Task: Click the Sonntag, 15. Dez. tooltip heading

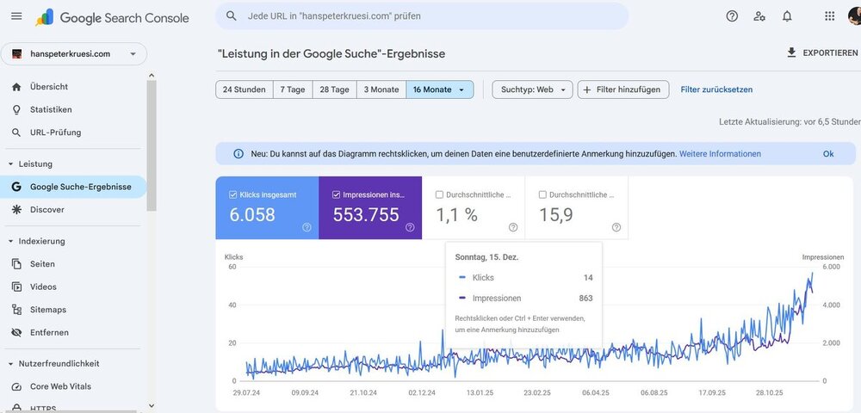Action: (x=486, y=256)
